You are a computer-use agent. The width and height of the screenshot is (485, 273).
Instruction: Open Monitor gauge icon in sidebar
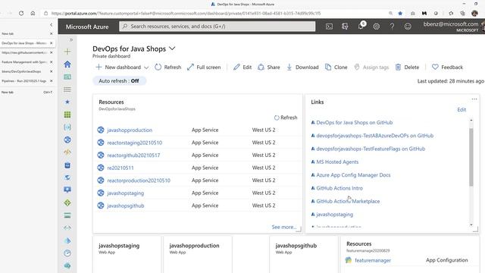(x=67, y=253)
